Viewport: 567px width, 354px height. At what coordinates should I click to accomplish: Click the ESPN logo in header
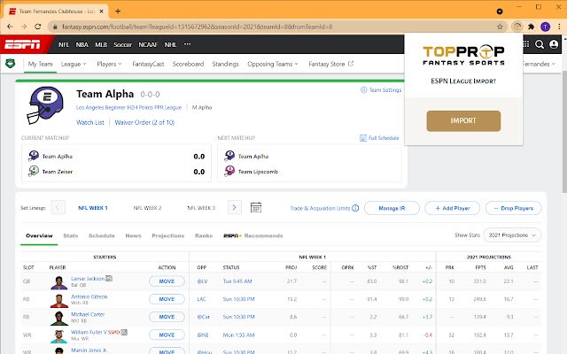22,44
